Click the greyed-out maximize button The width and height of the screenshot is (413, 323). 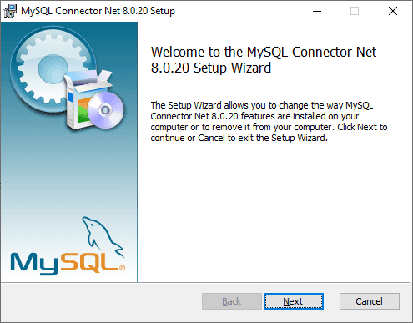click(355, 11)
